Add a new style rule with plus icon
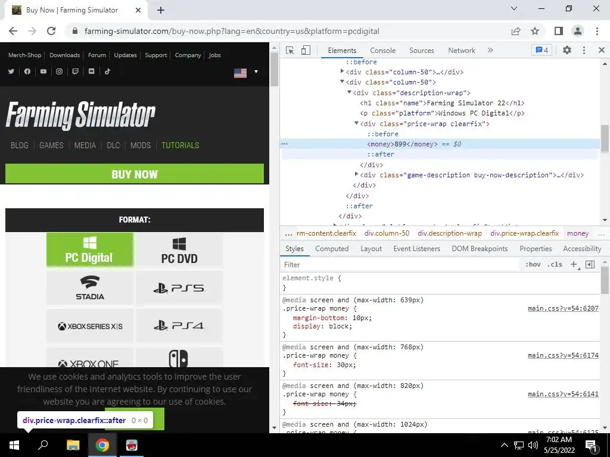The height and width of the screenshot is (457, 610). [574, 265]
